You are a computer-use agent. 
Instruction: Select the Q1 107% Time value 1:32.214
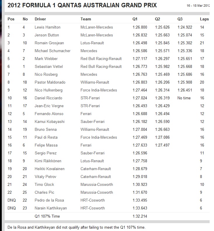[140, 216]
